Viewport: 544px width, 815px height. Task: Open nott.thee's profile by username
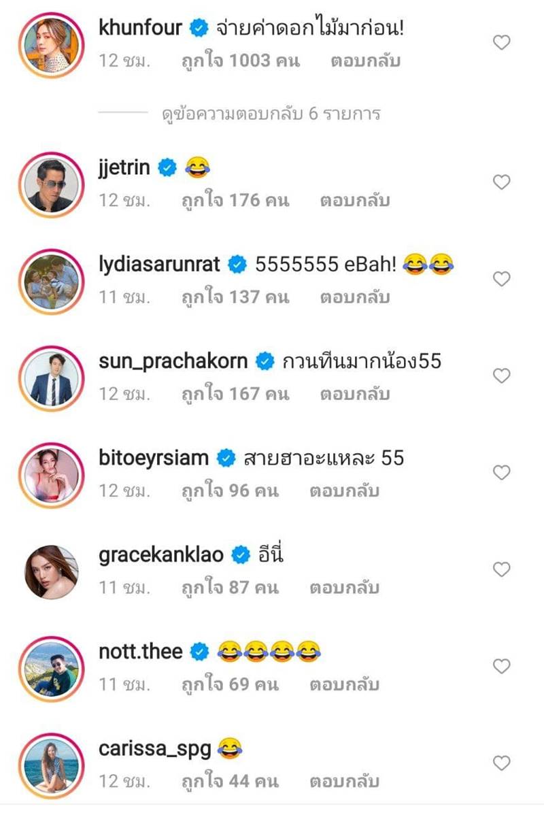141,652
